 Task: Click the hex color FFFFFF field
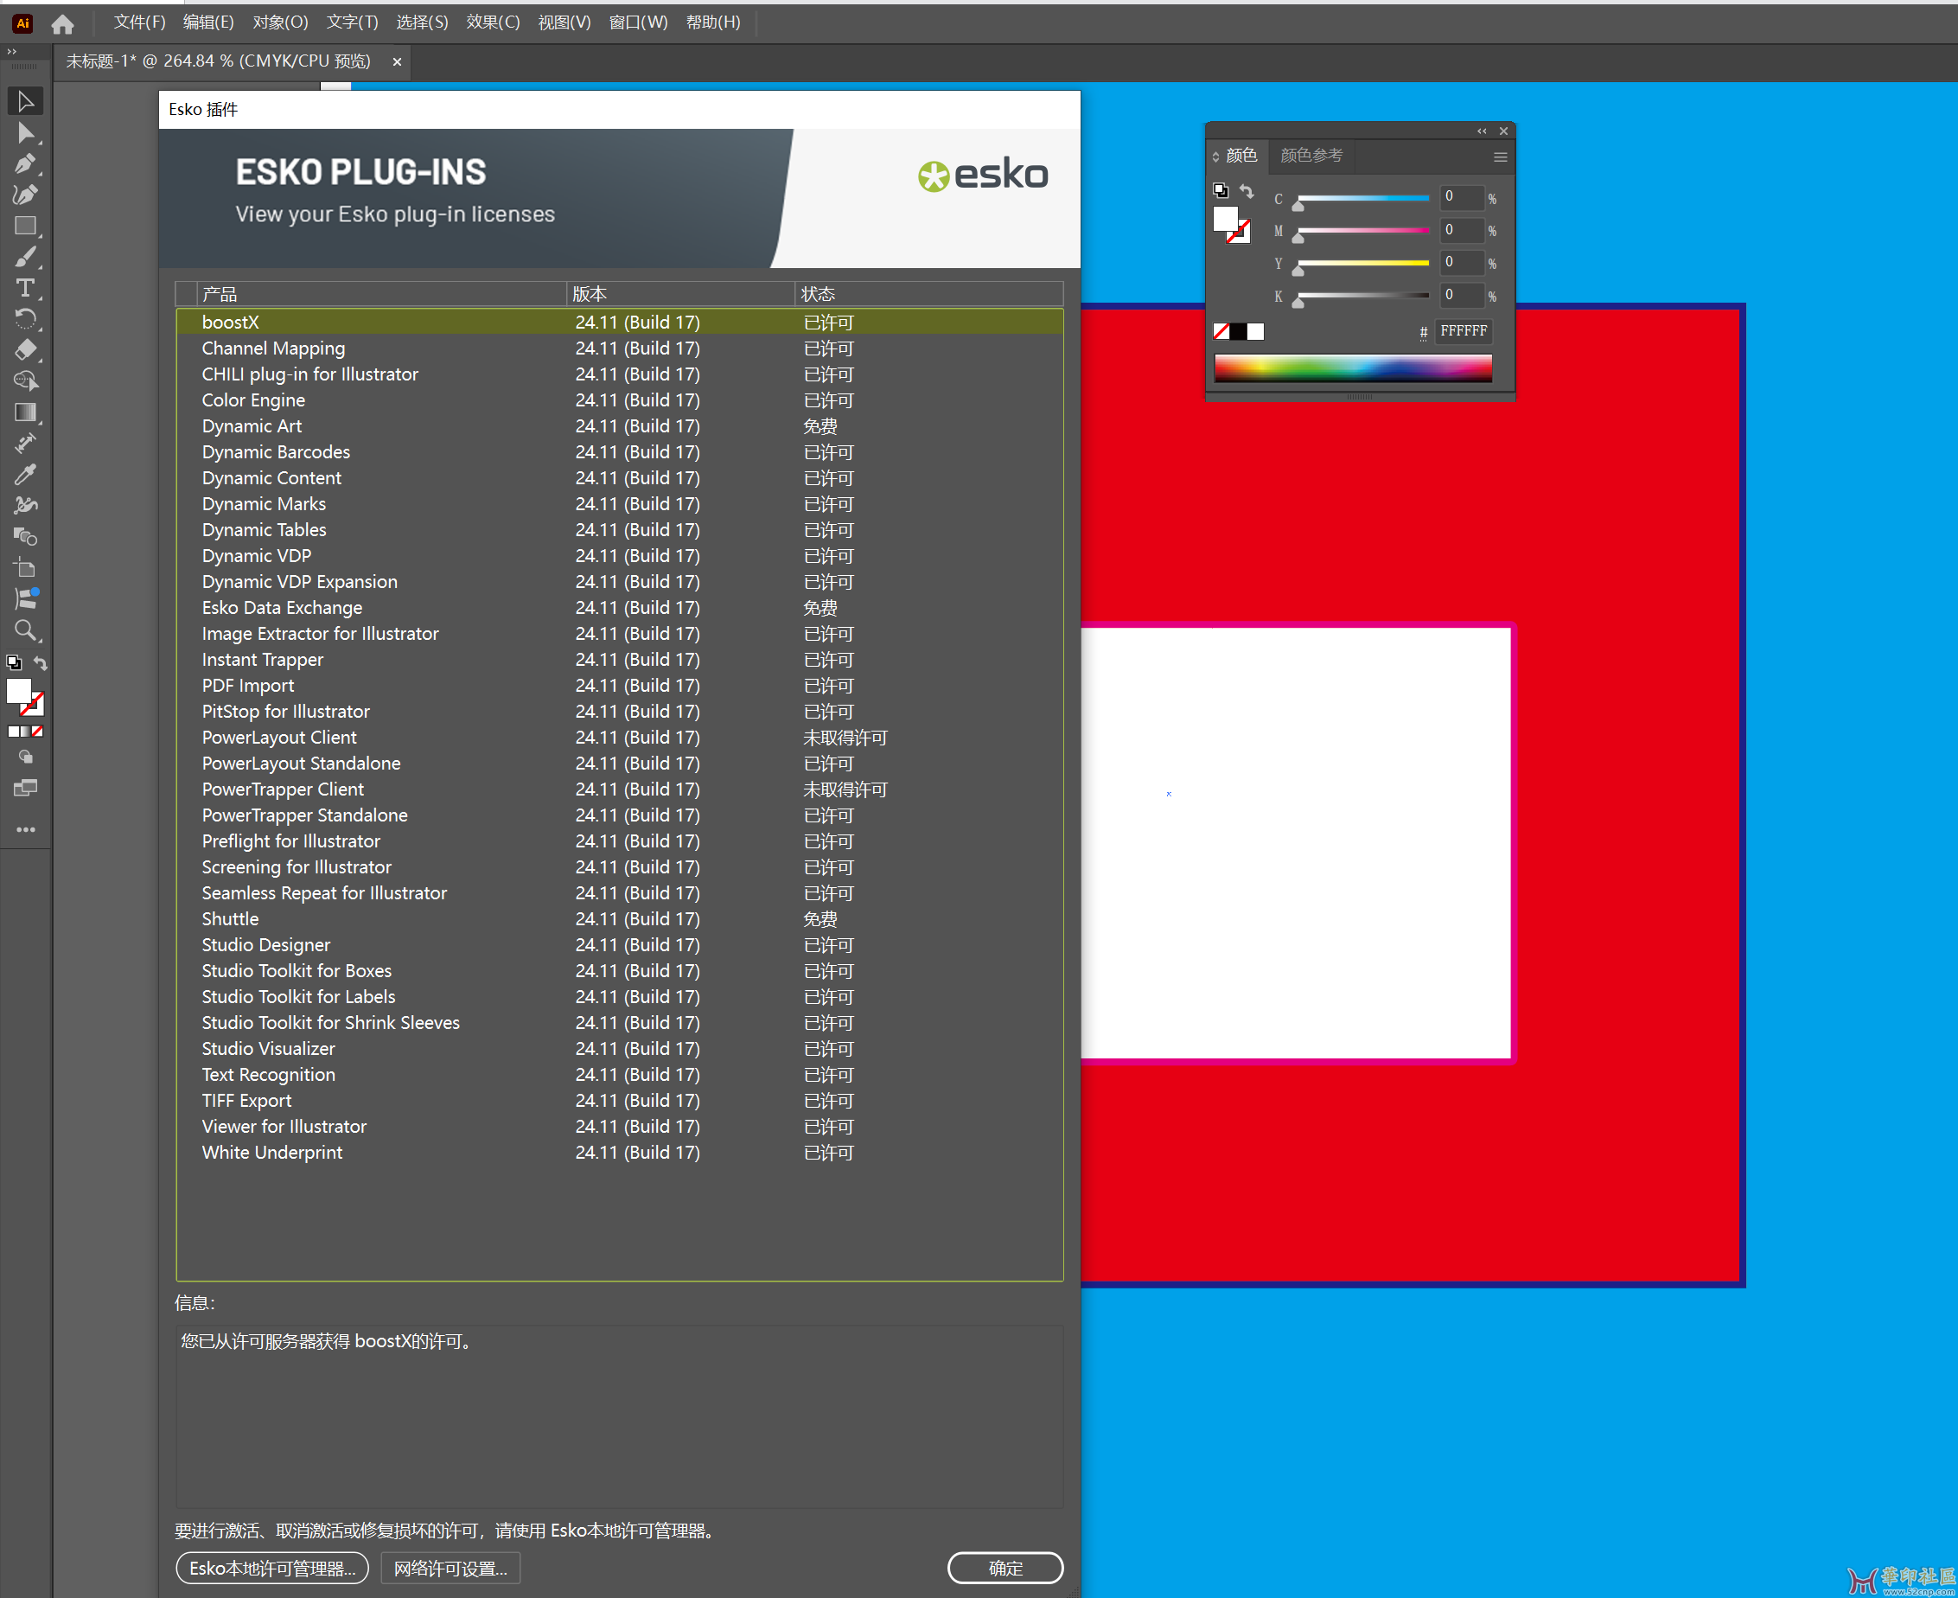pos(1463,330)
